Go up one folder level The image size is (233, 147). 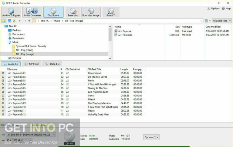click(x=29, y=21)
